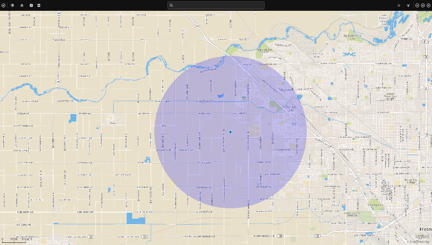Click the current location toolbar icon
Image resolution: width=432 pixels, height=245 pixels.
pos(13,5)
